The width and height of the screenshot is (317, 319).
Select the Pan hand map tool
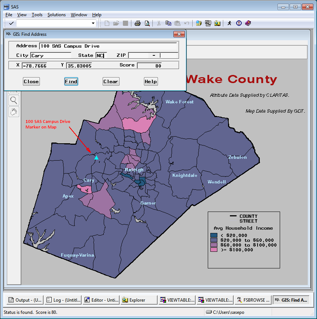pos(14,112)
